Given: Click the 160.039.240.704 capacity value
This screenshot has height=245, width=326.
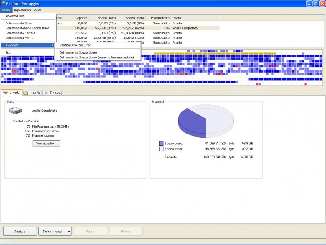Looking at the screenshot, I should pyautogui.click(x=215, y=157).
